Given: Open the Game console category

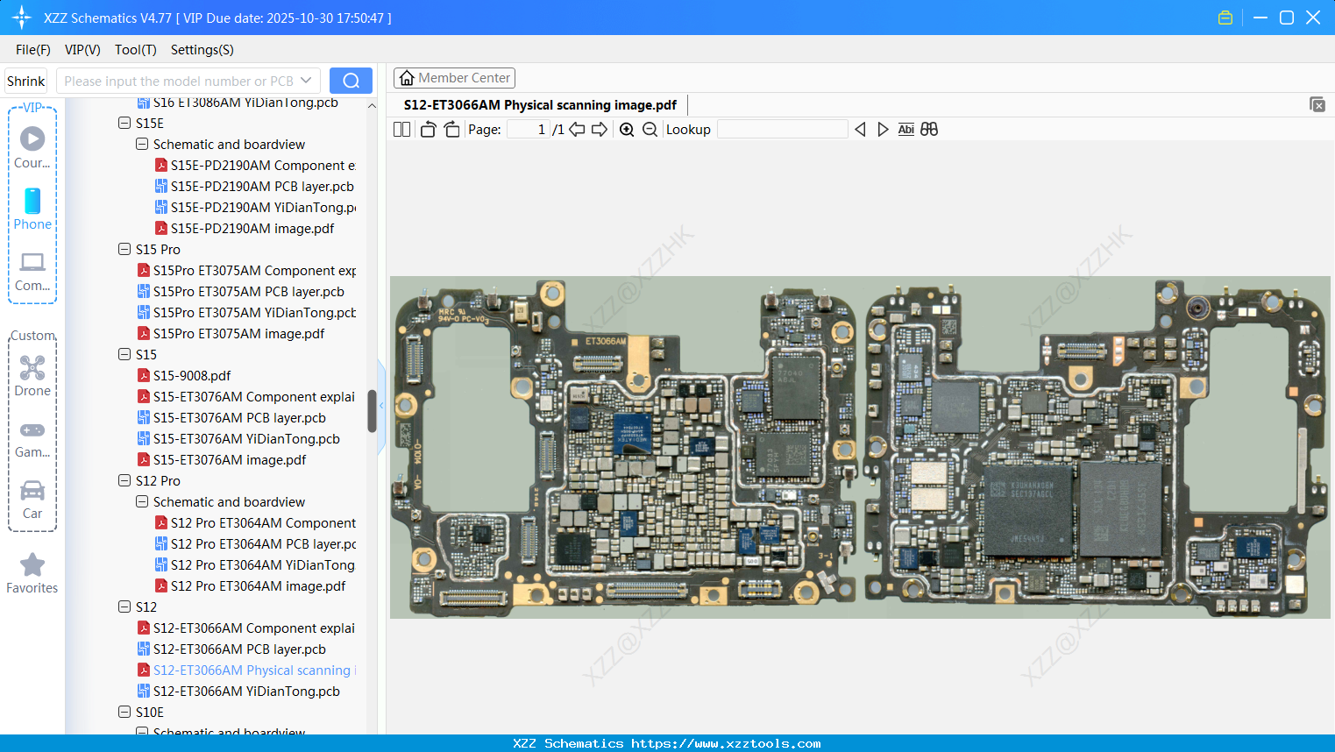Looking at the screenshot, I should click(x=32, y=429).
